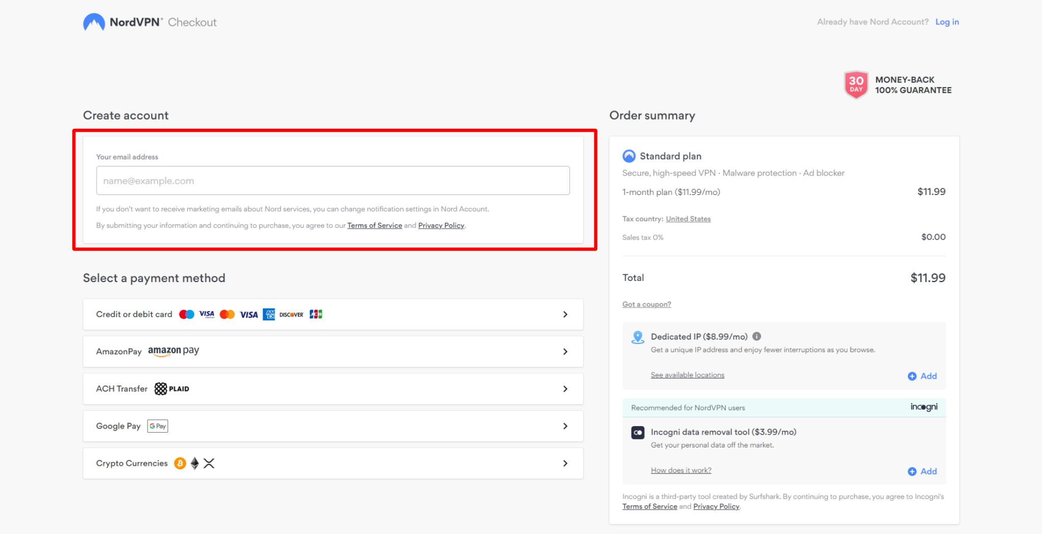Click the 1-month plan ($11.99/mo) text

click(x=671, y=192)
